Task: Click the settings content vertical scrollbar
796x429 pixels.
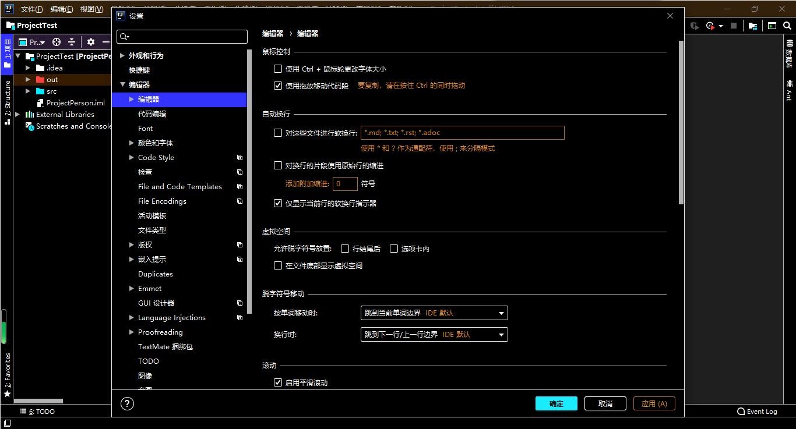Action: (681, 122)
